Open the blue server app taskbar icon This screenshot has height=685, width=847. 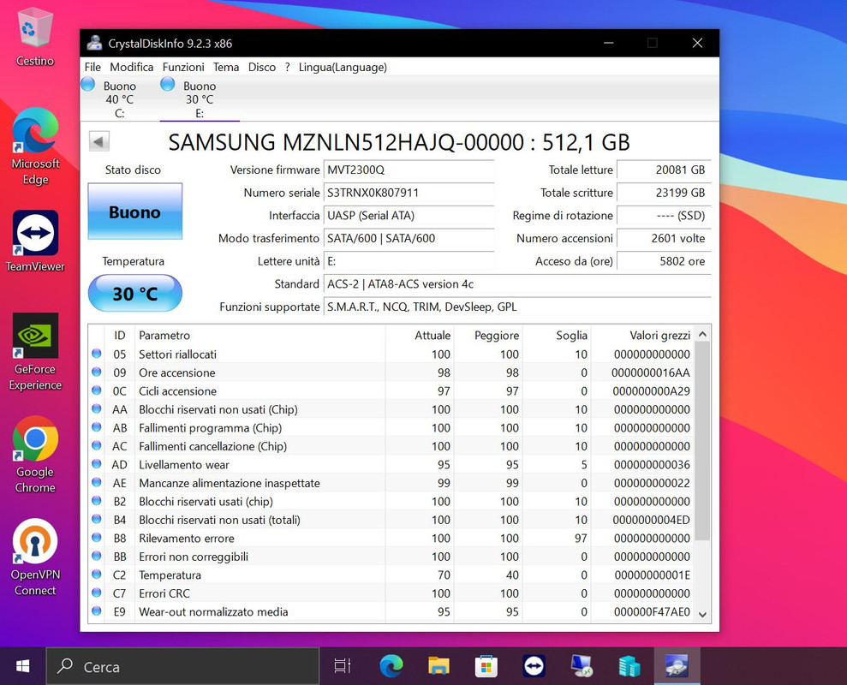pyautogui.click(x=629, y=666)
